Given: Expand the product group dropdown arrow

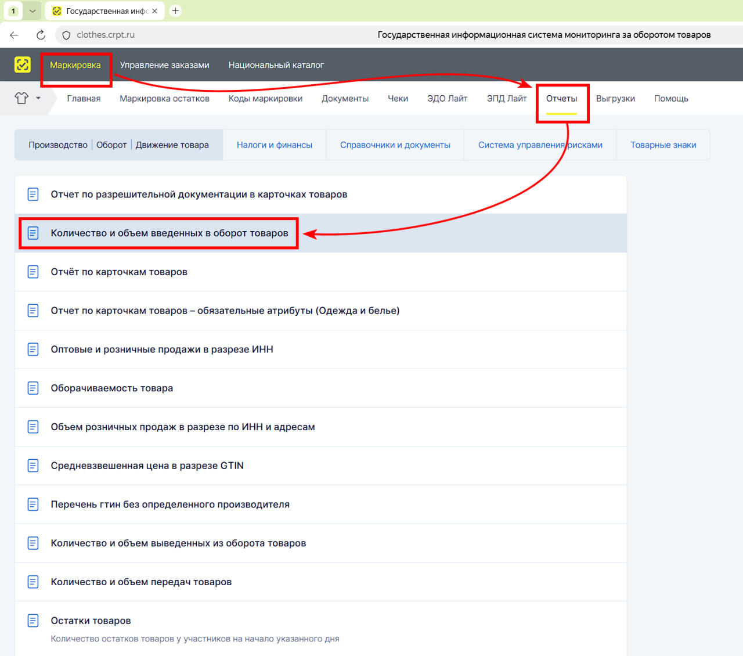Looking at the screenshot, I should pyautogui.click(x=38, y=98).
